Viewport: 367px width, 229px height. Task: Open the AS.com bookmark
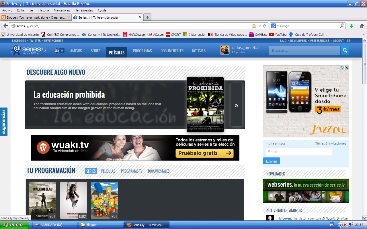tap(155, 34)
